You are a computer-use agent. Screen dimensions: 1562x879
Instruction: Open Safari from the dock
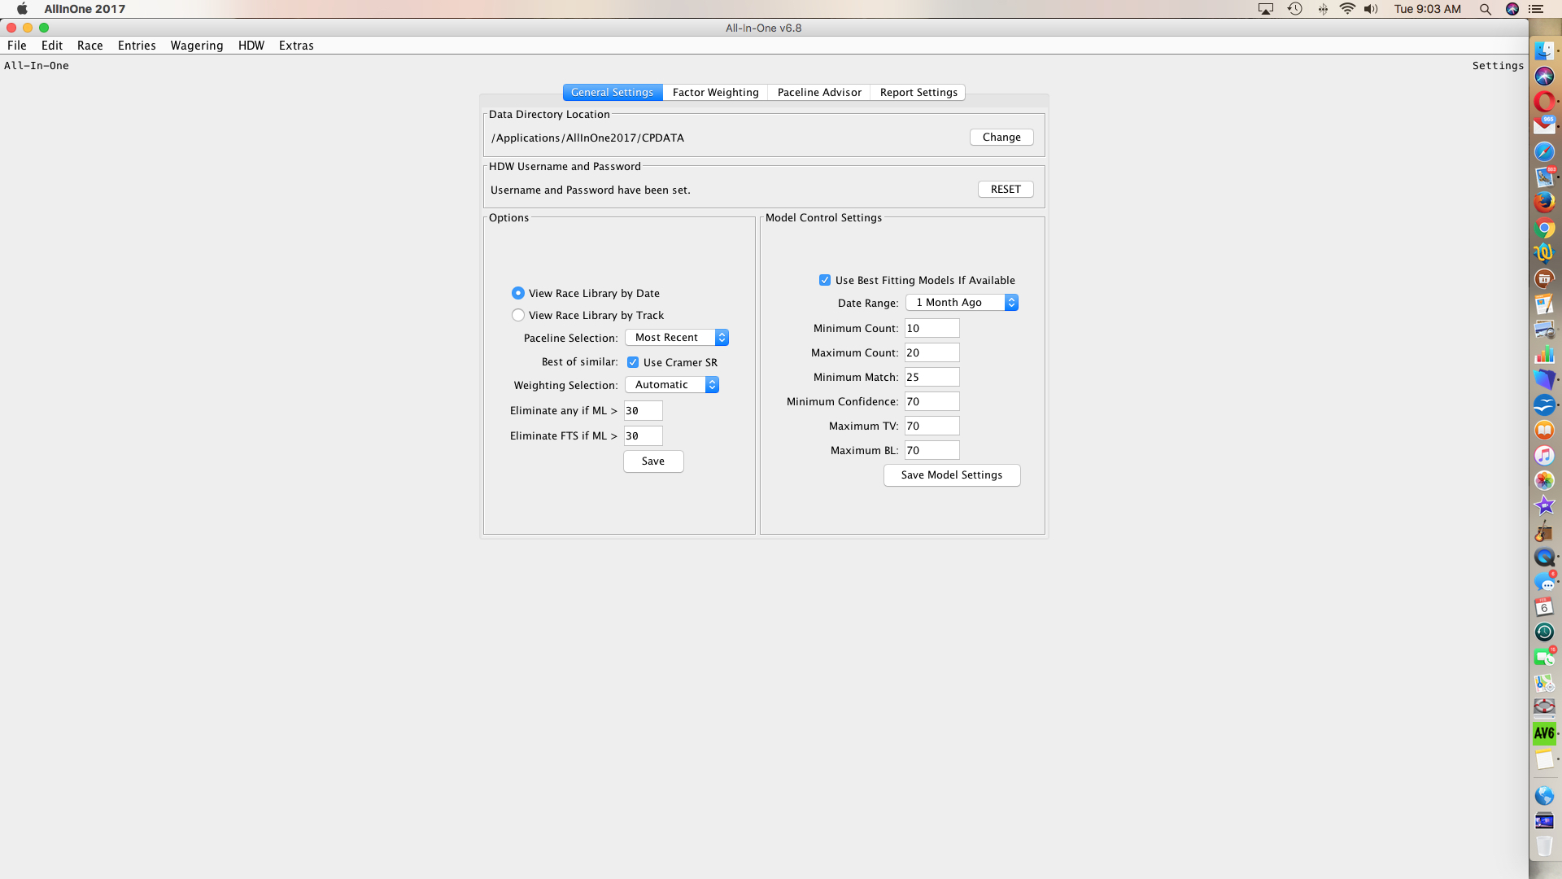1544,151
